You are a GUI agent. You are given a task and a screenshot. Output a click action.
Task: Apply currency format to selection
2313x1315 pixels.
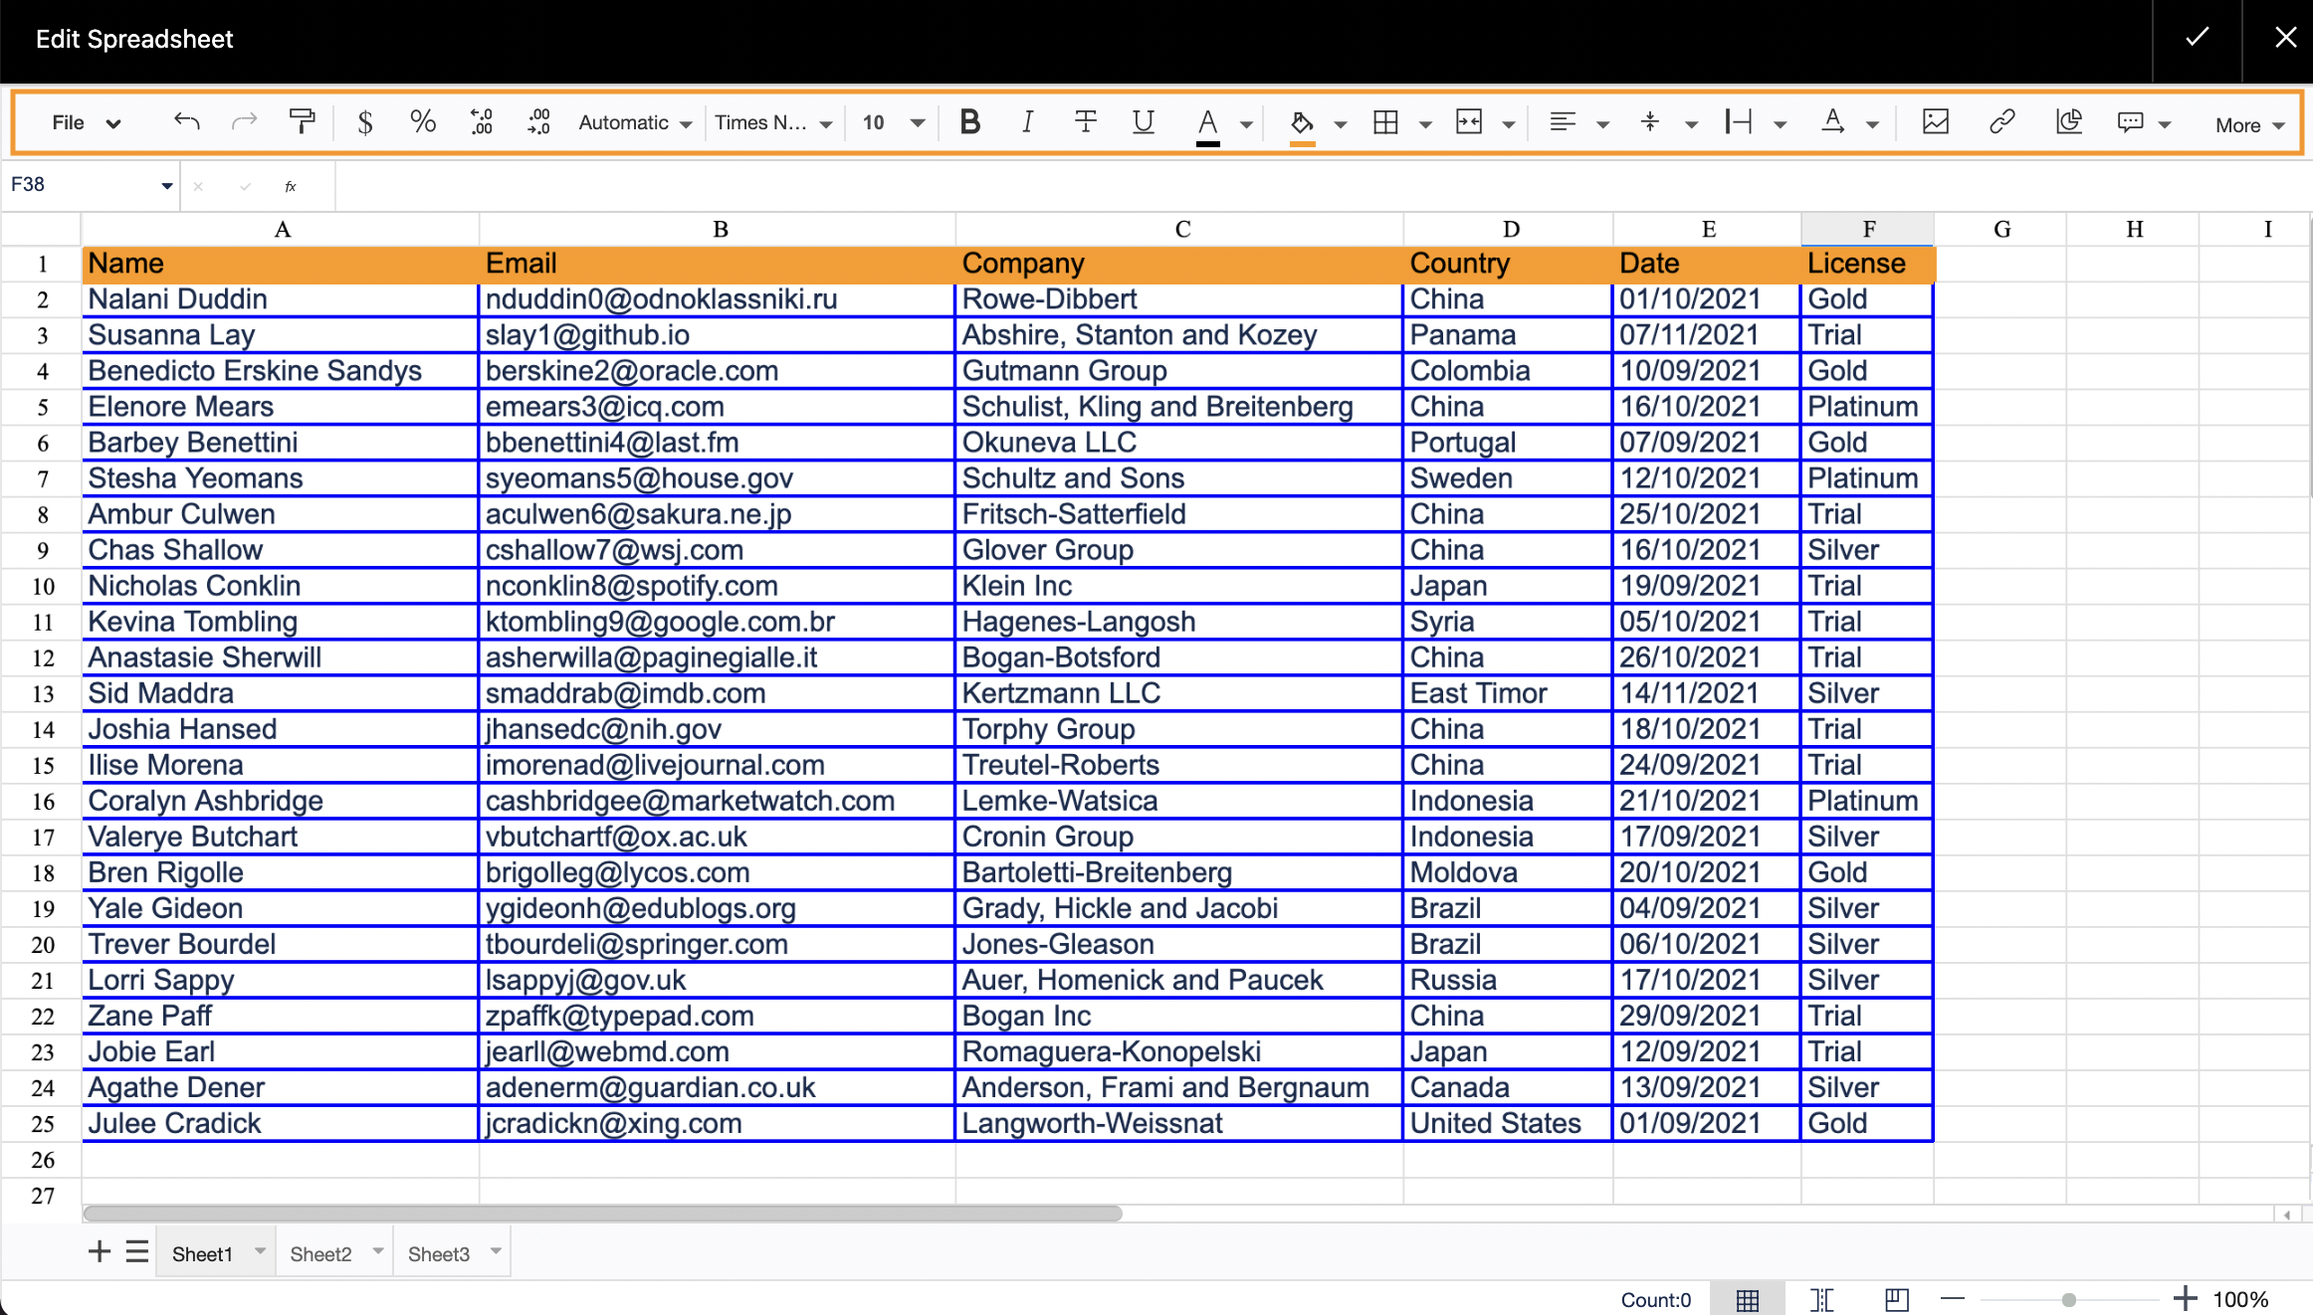point(364,121)
